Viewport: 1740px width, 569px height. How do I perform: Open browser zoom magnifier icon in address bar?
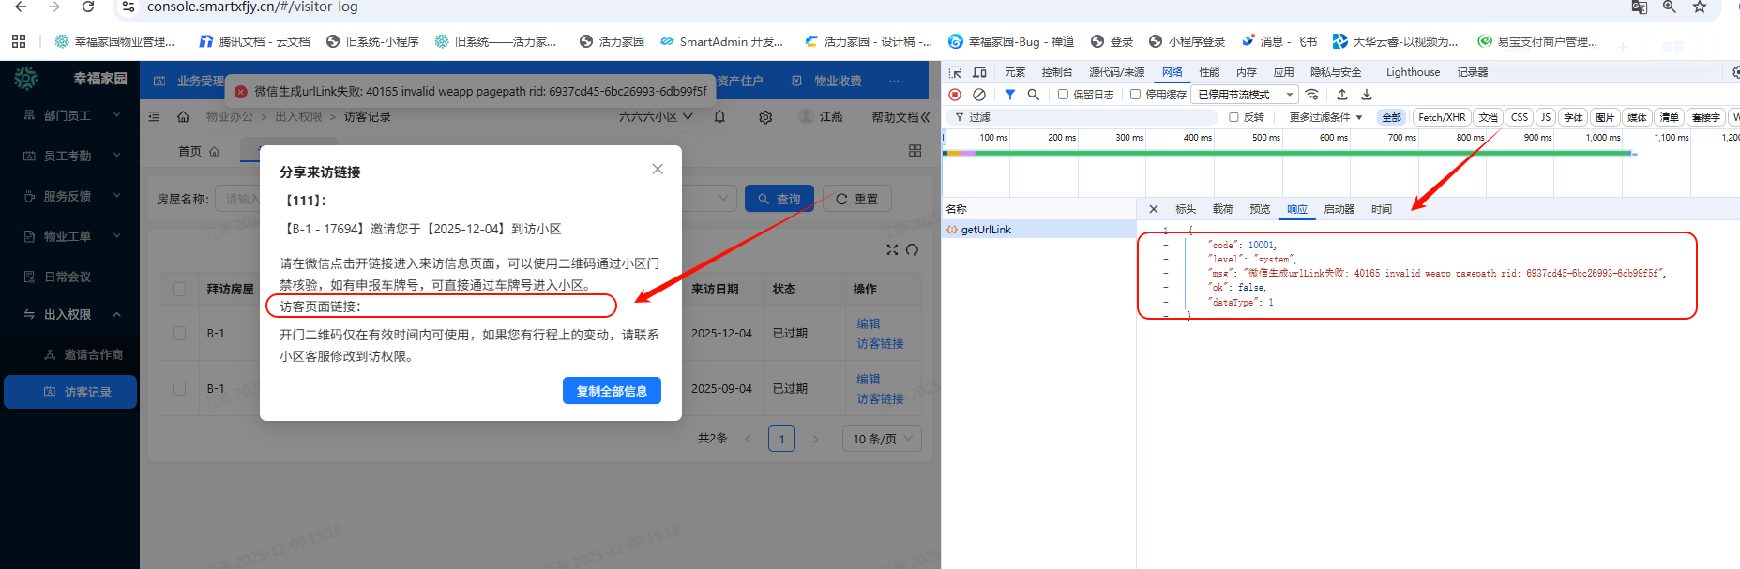[x=1670, y=7]
